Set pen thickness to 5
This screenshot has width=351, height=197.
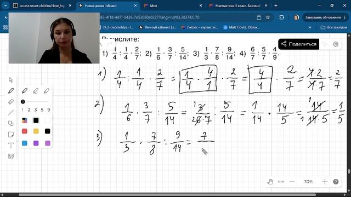[42, 109]
